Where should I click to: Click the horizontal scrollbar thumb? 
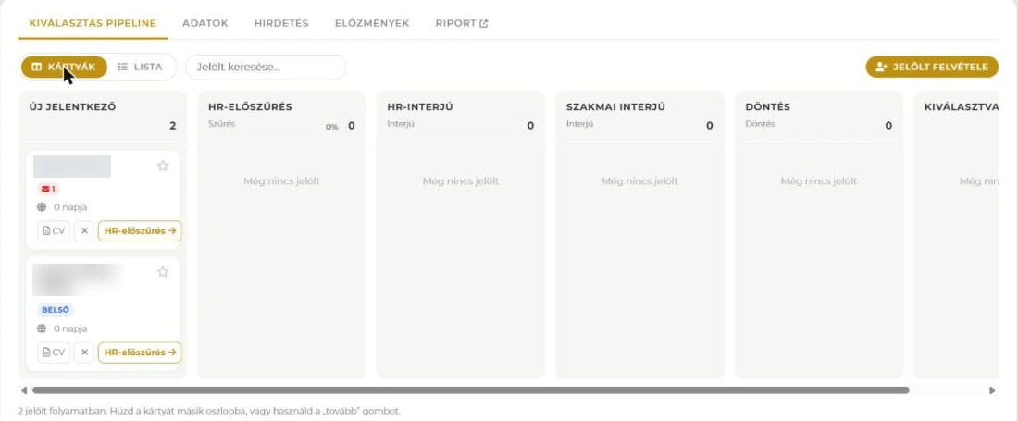pos(471,390)
